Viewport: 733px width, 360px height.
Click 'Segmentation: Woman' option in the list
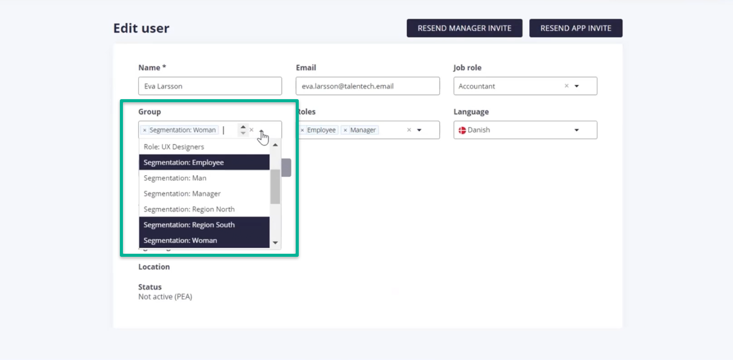[x=205, y=240]
